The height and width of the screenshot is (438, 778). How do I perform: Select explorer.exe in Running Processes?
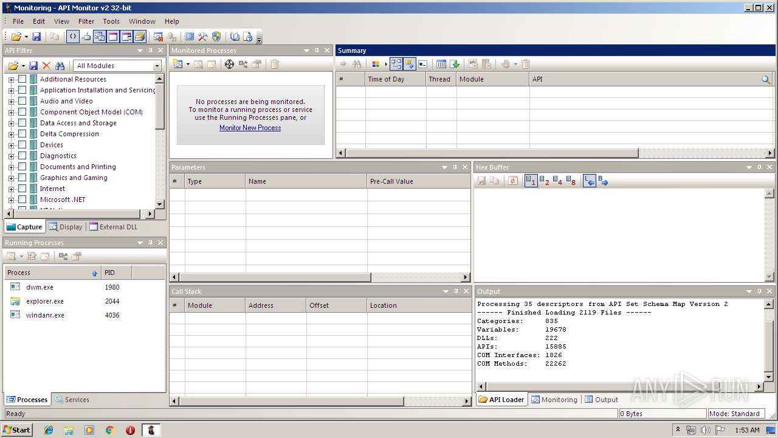tap(44, 301)
